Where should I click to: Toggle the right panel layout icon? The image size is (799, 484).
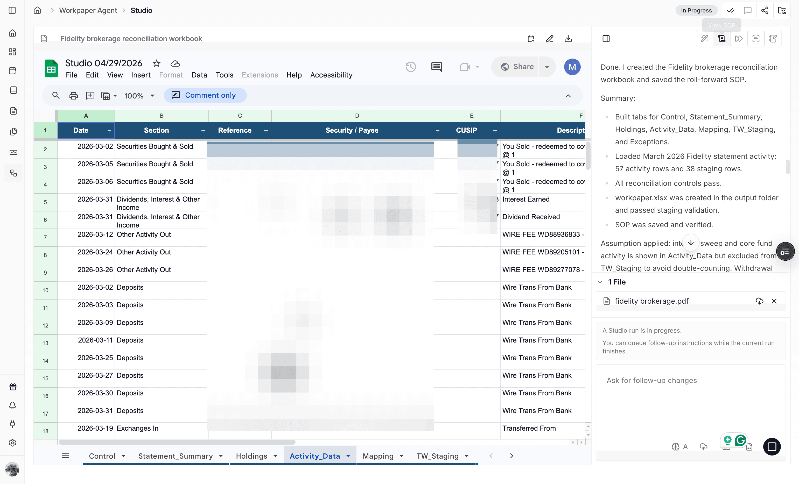pyautogui.click(x=606, y=39)
